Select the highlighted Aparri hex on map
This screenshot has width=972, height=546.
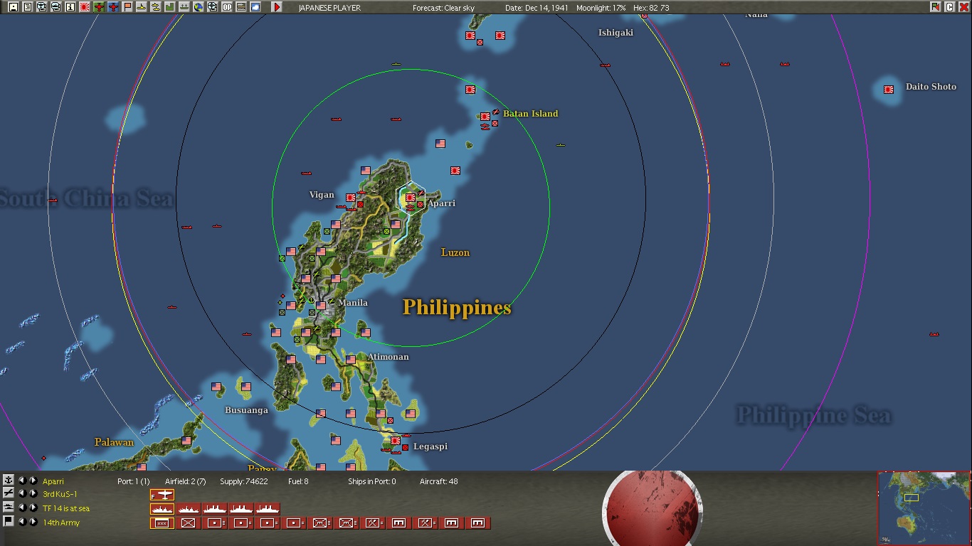click(x=411, y=198)
